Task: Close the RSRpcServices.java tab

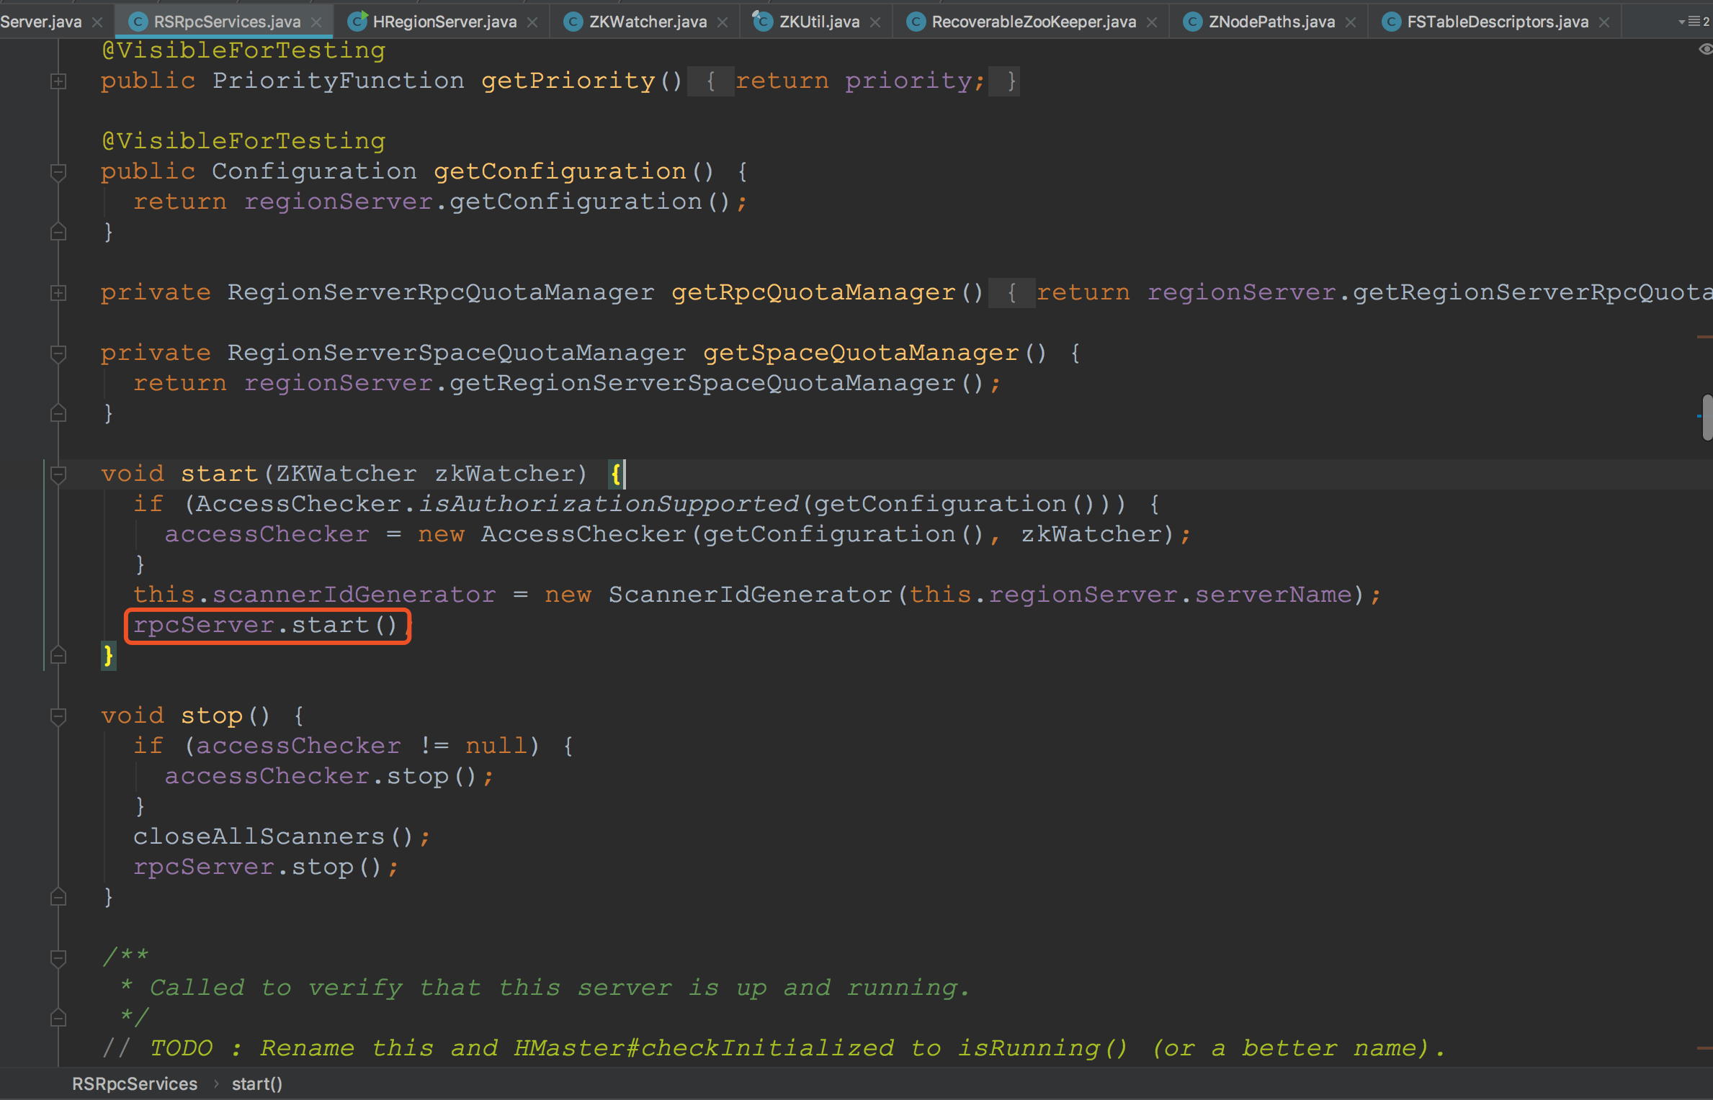Action: (x=316, y=22)
